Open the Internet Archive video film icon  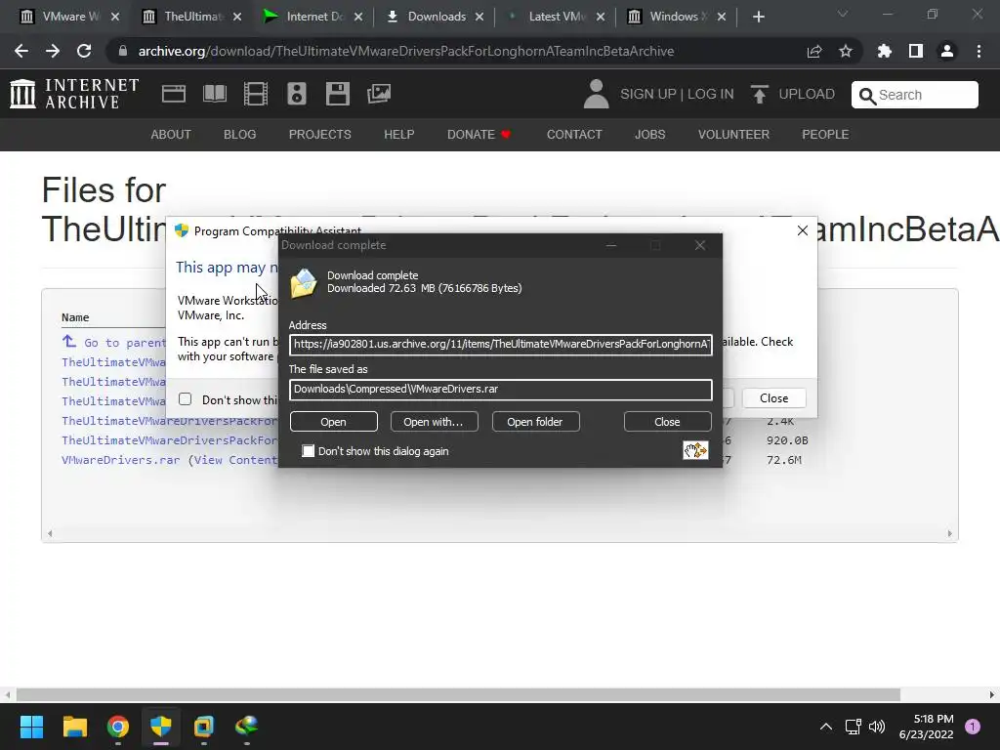256,95
